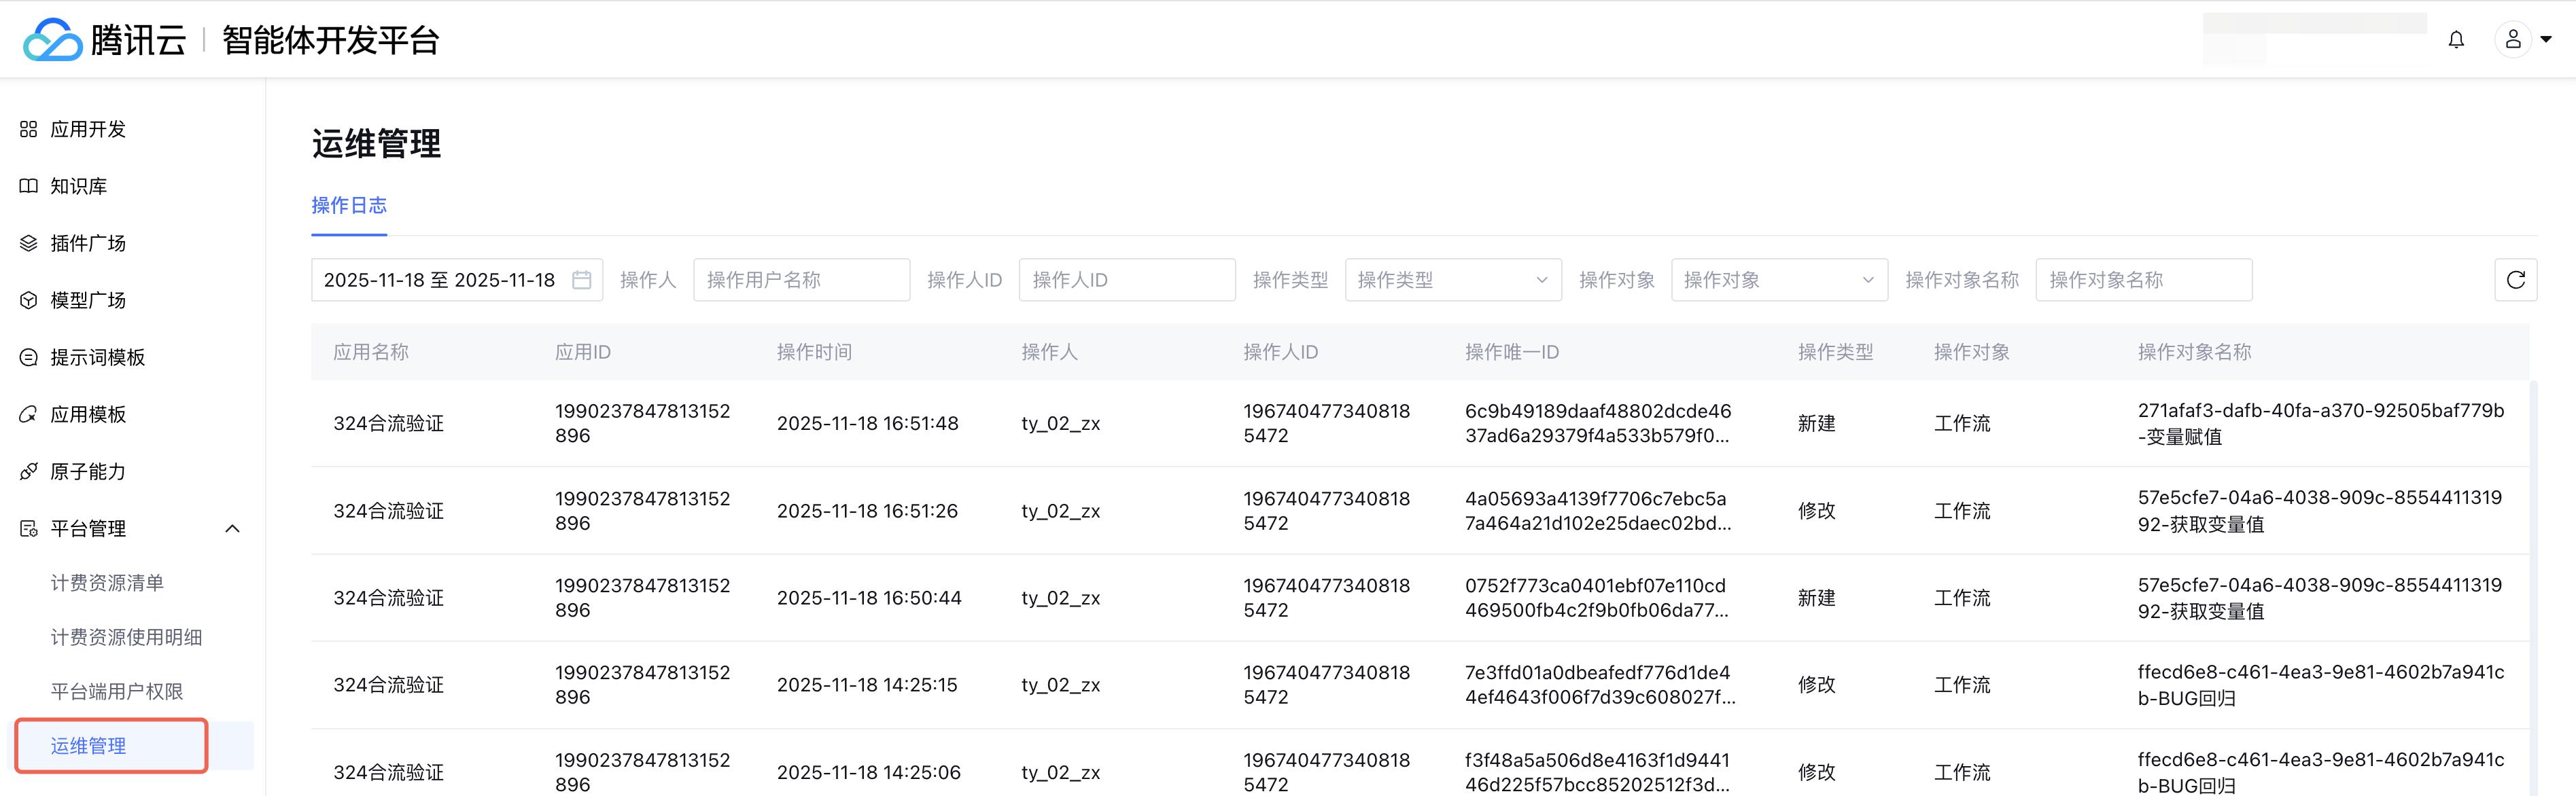Click the Tencent Cloud logo icon
Image resolution: width=2576 pixels, height=796 pixels.
tap(52, 40)
